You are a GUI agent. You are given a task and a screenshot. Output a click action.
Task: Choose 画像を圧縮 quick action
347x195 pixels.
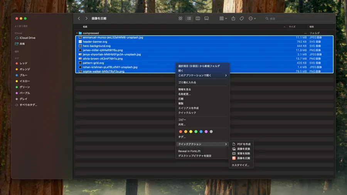point(241,158)
